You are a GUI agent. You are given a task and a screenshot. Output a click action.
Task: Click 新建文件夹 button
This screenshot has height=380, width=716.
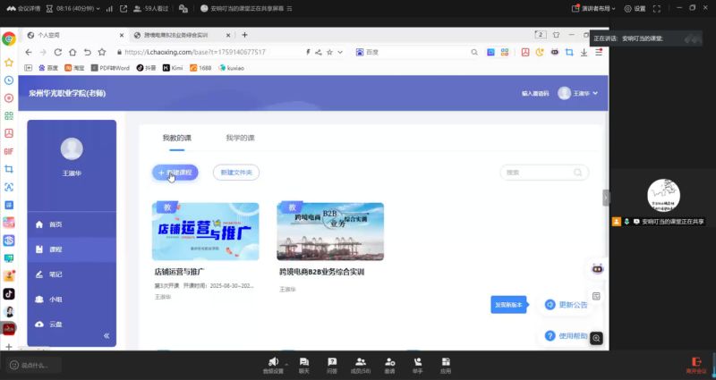(236, 173)
